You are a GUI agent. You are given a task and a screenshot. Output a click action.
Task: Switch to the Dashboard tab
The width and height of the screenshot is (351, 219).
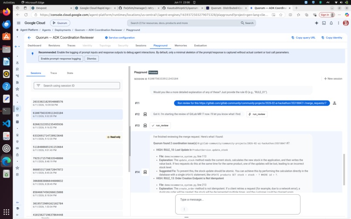click(x=34, y=45)
